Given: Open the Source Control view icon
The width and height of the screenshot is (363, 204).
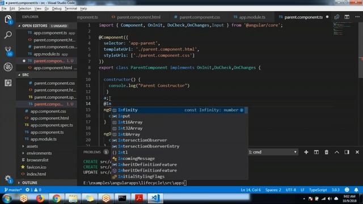Looking at the screenshot, I should click(9, 51).
